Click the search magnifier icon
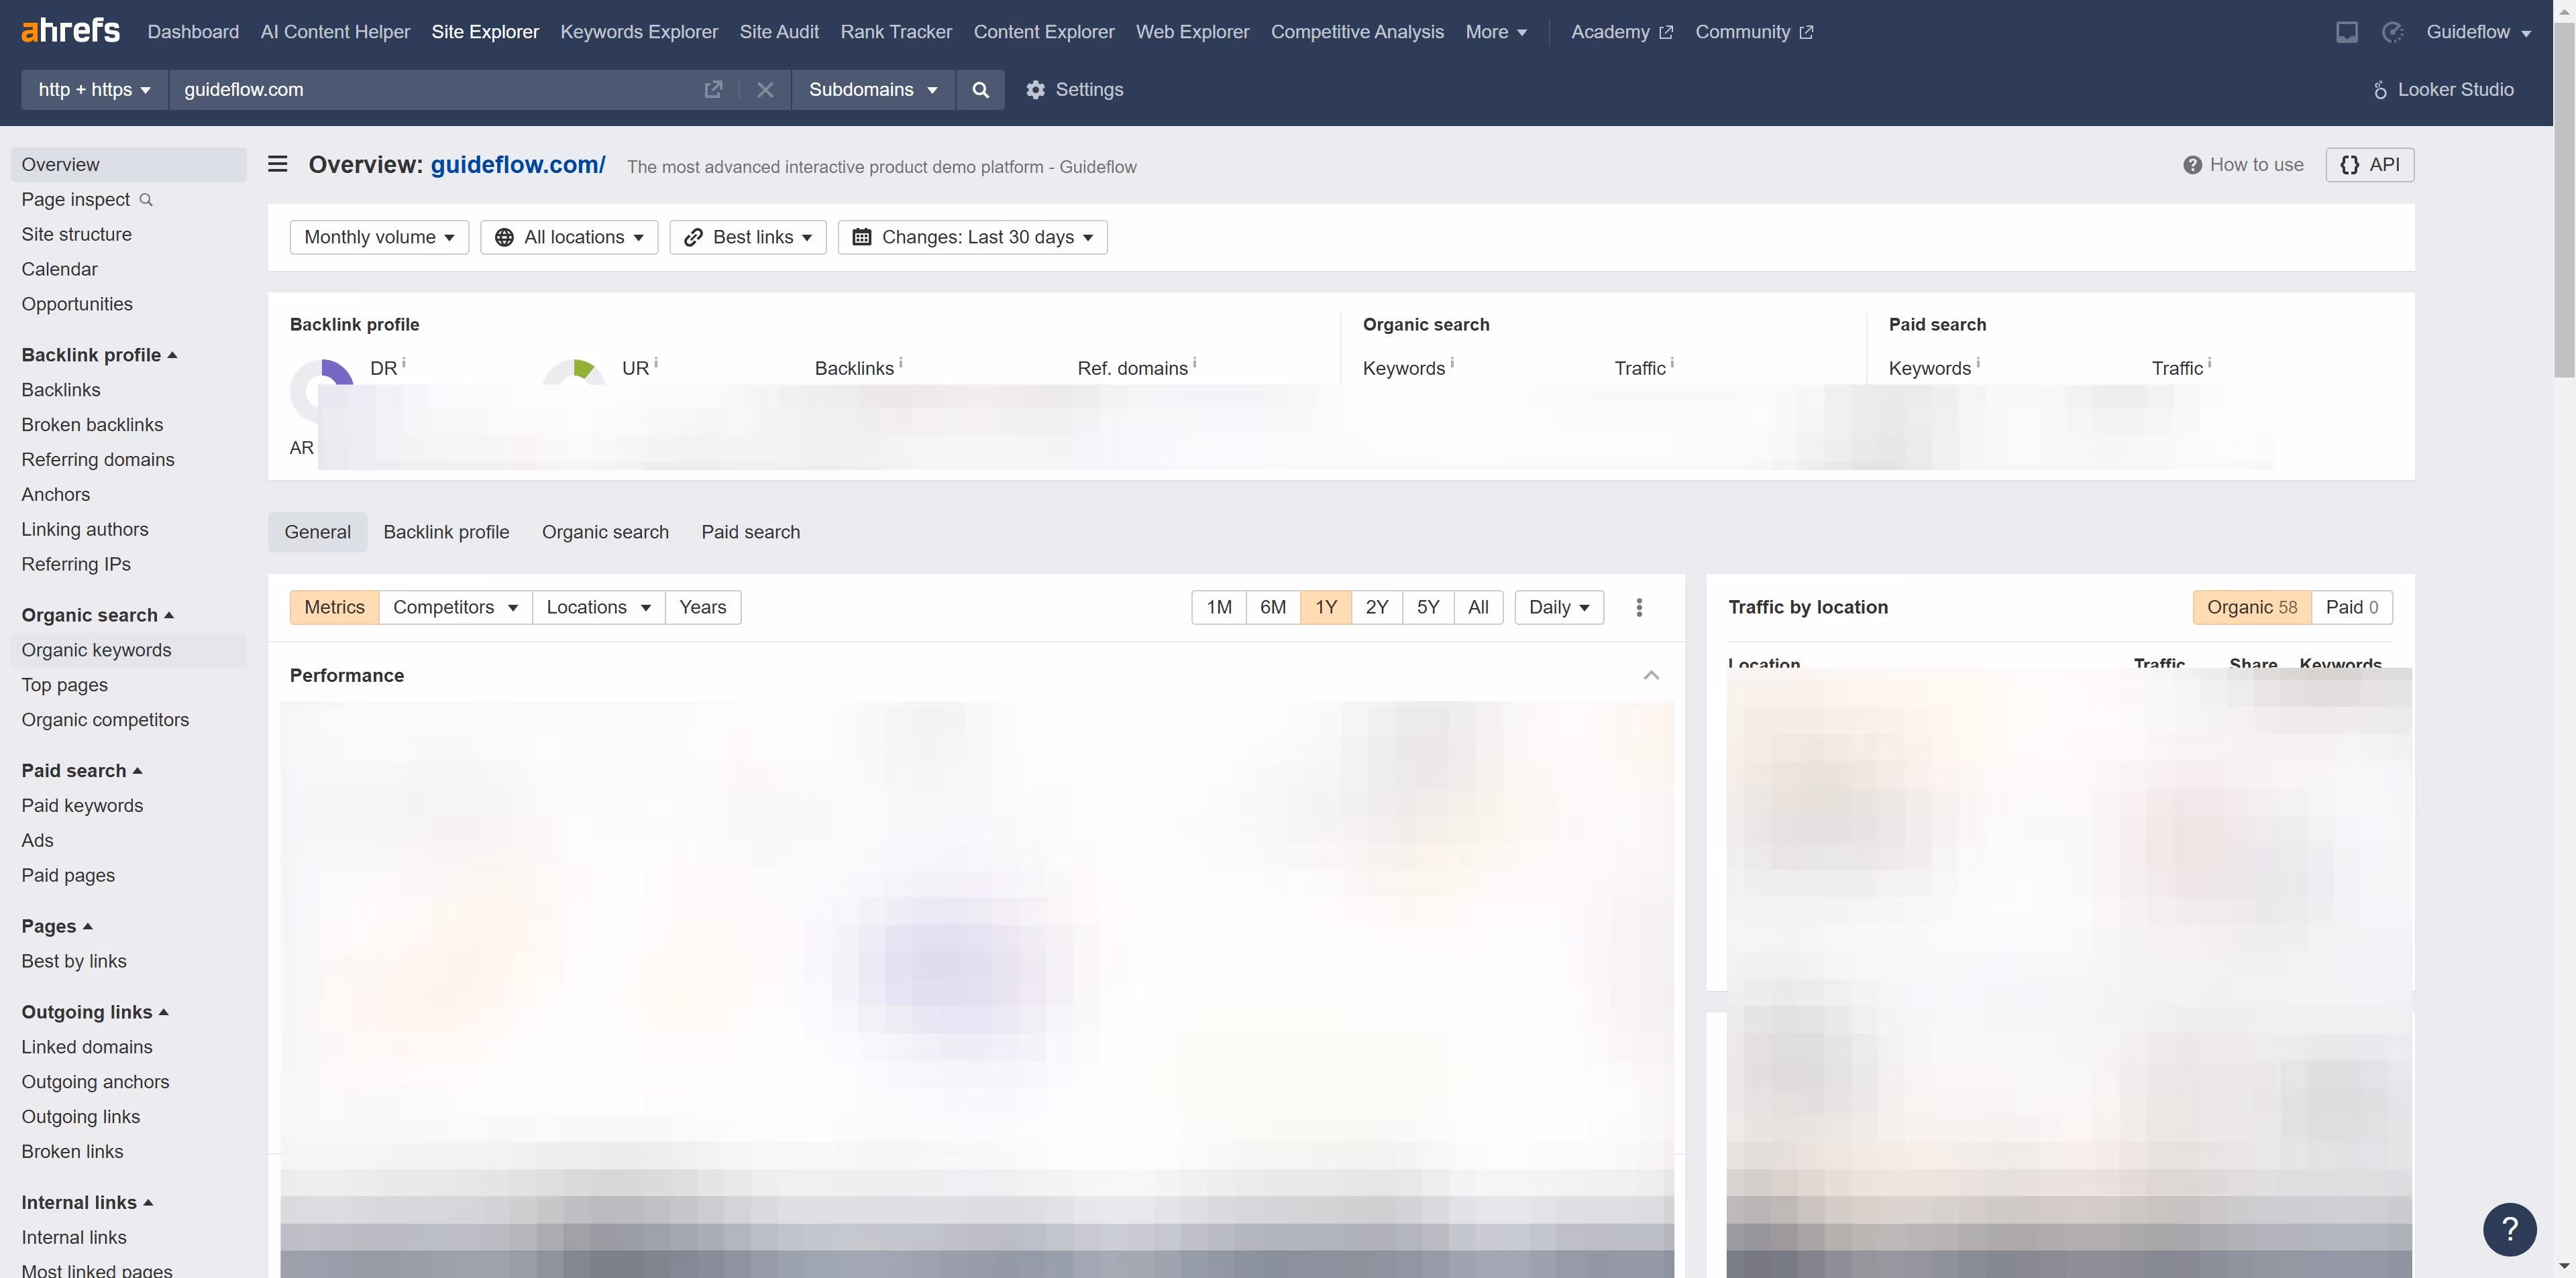The height and width of the screenshot is (1278, 2576). click(980, 90)
